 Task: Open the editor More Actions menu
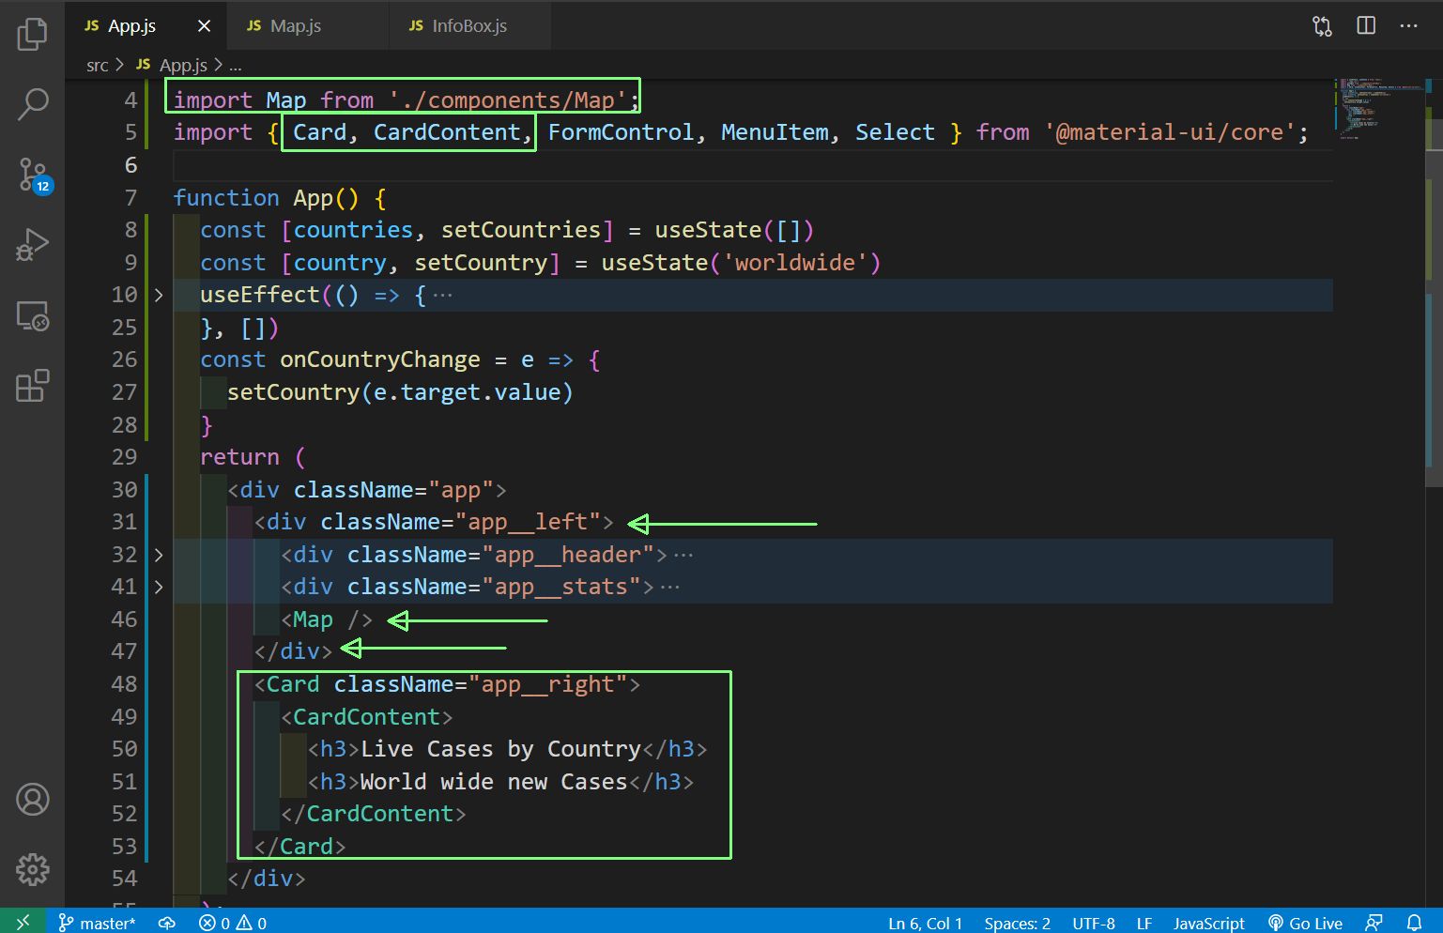coord(1408,26)
